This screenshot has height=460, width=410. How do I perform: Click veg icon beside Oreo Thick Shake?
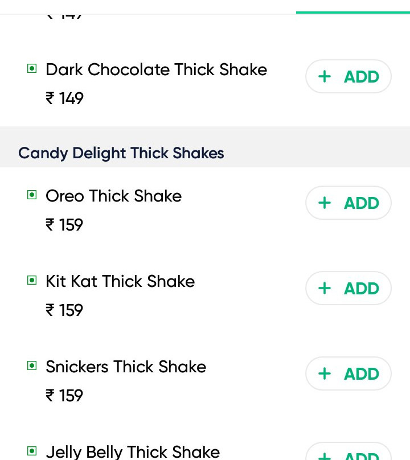32,195
